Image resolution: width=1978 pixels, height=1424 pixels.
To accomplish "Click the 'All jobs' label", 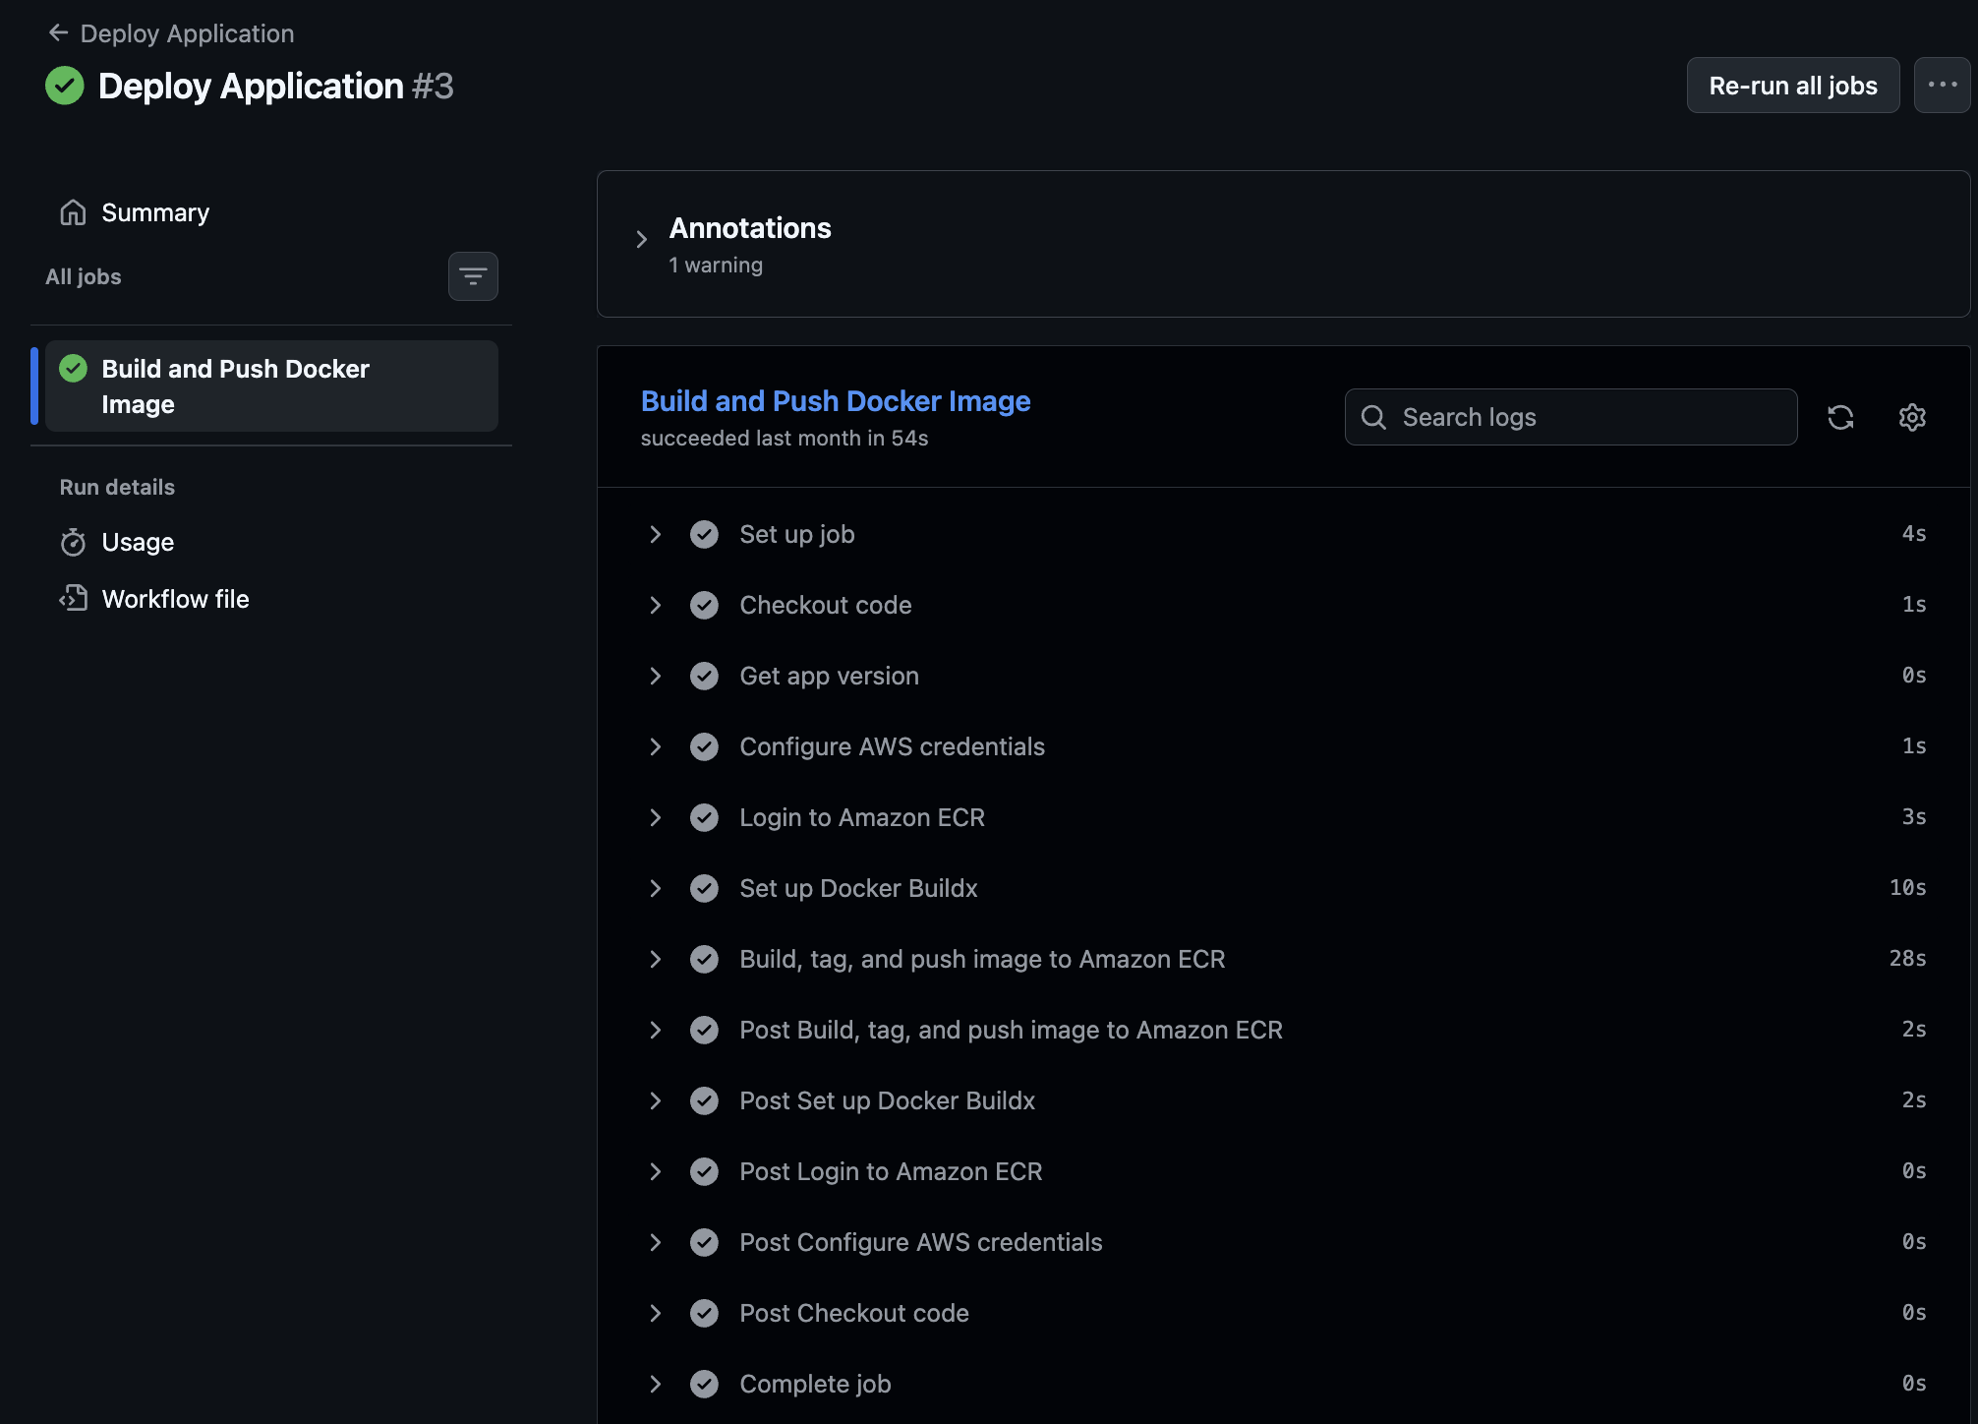I will click(84, 277).
